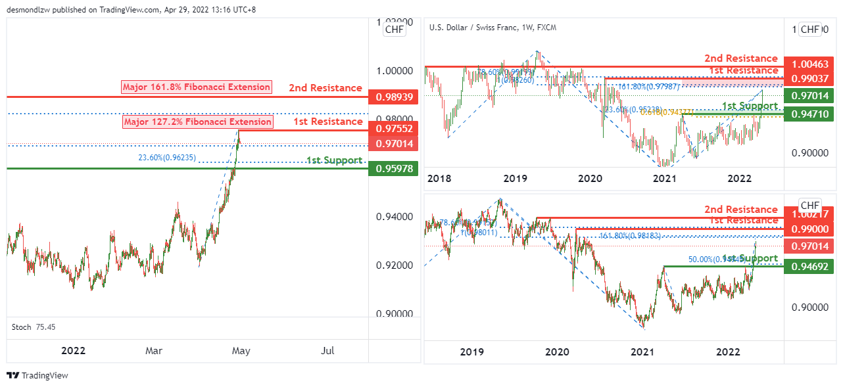Open the CHF currency badge on the Stoch chart
This screenshot has width=843, height=387.
(395, 29)
